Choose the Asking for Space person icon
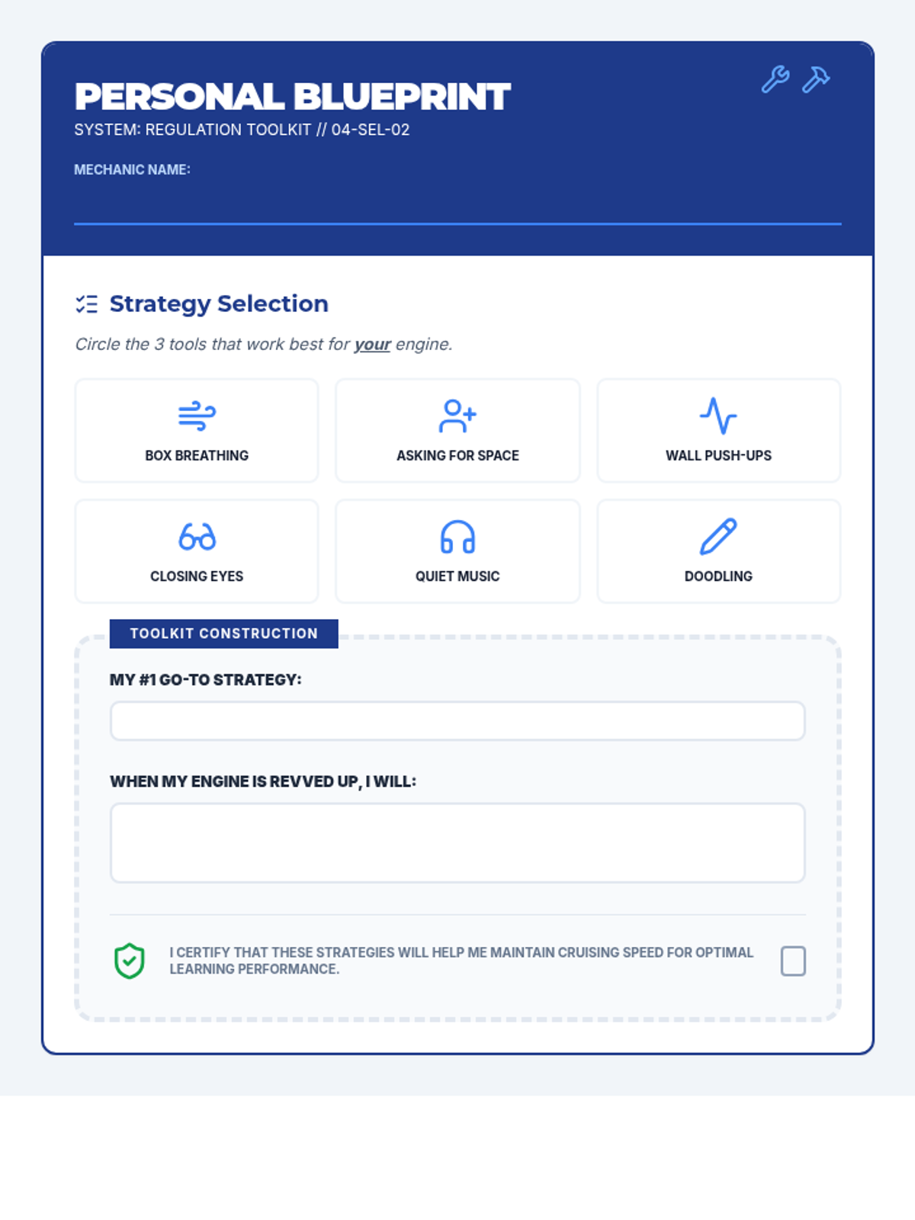The height and width of the screenshot is (1220, 915). [x=457, y=416]
